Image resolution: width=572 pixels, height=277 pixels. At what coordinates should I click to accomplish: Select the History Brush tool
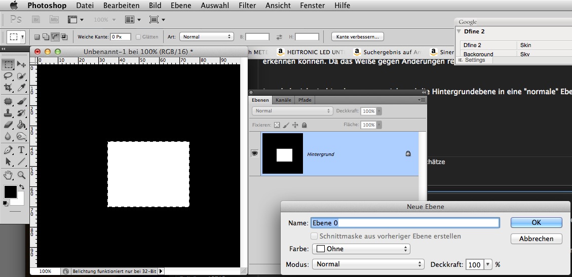tap(21, 113)
